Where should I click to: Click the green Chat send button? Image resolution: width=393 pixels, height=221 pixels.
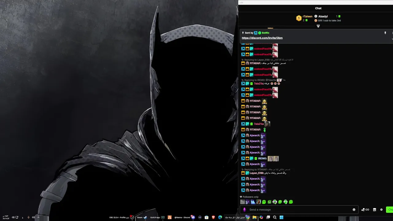click(389, 210)
